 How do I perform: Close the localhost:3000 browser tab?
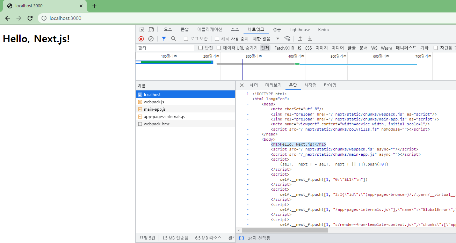tap(81, 6)
